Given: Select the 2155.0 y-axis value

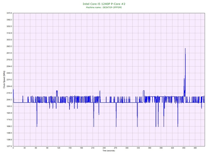Looking at the screenshot, I should point(9,93).
